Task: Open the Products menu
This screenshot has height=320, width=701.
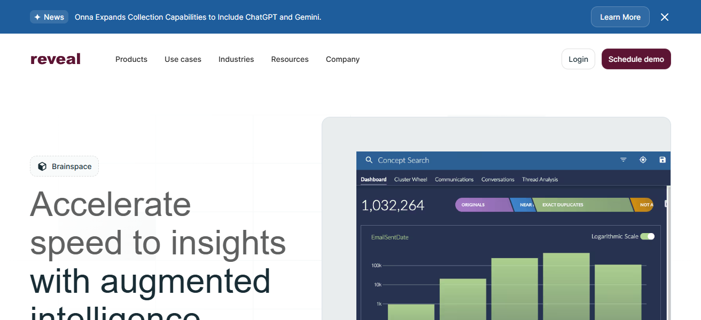Action: point(131,59)
